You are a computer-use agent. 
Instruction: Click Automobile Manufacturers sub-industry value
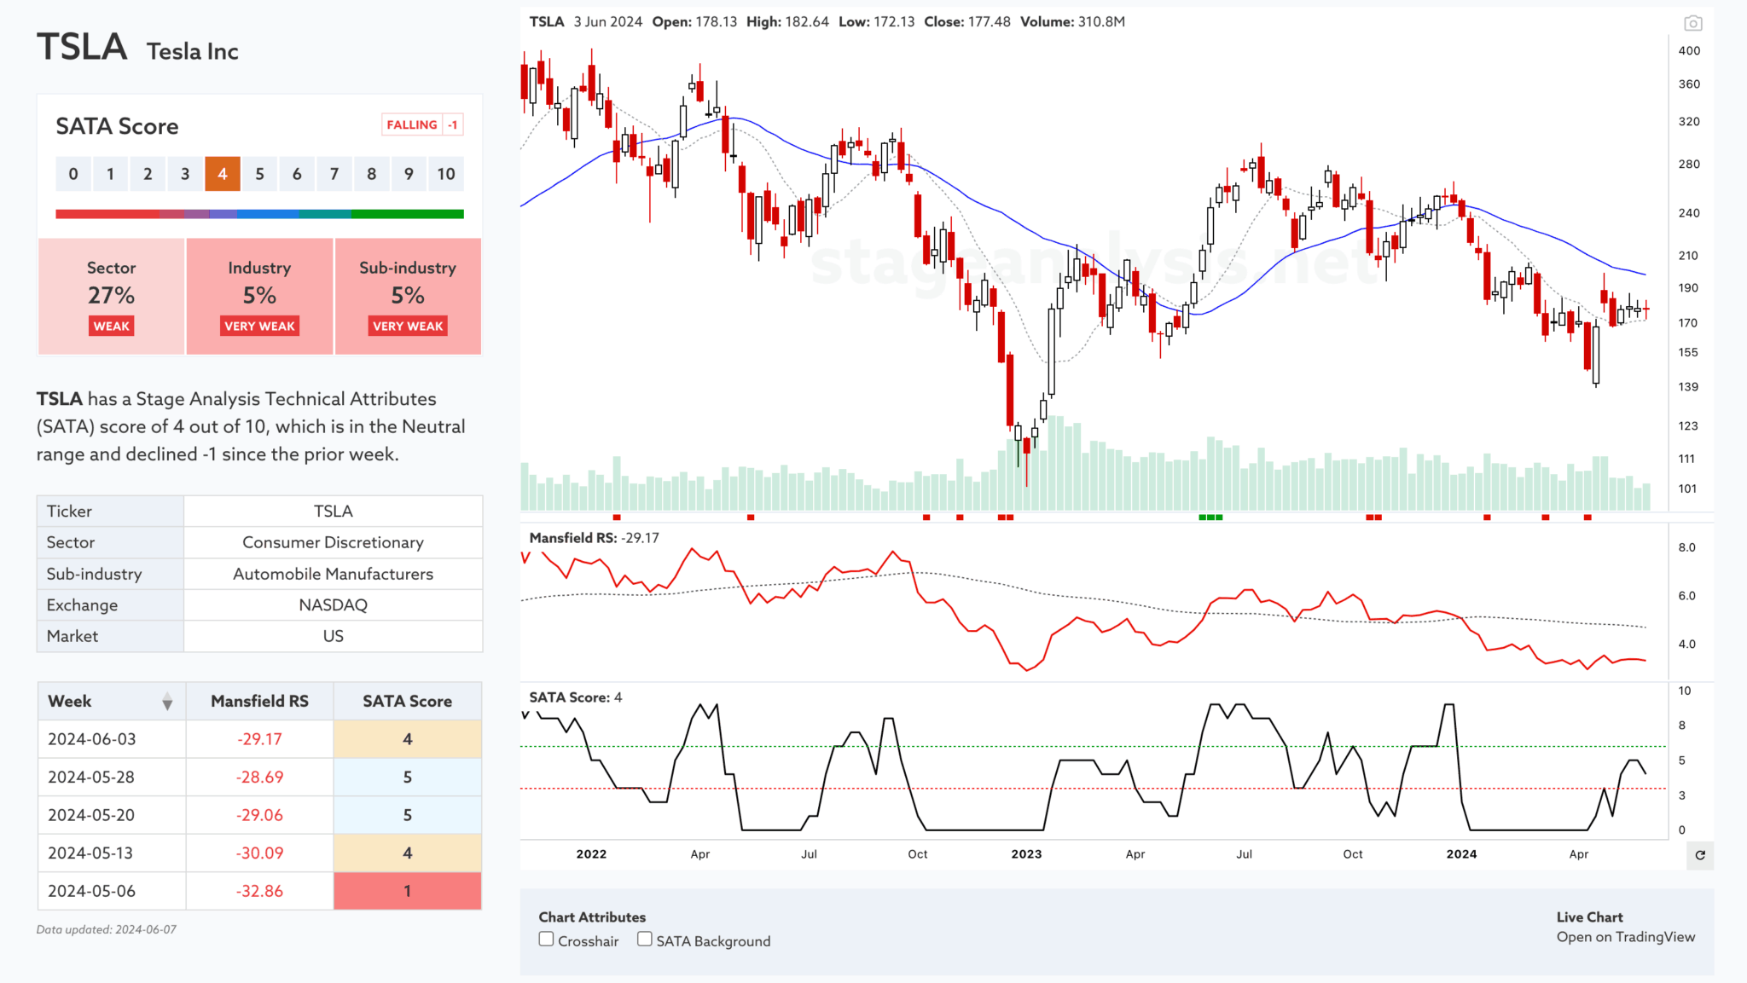point(333,574)
